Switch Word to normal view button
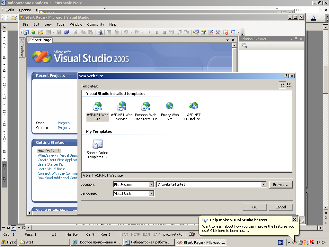The image size is (329, 247). click(3, 228)
